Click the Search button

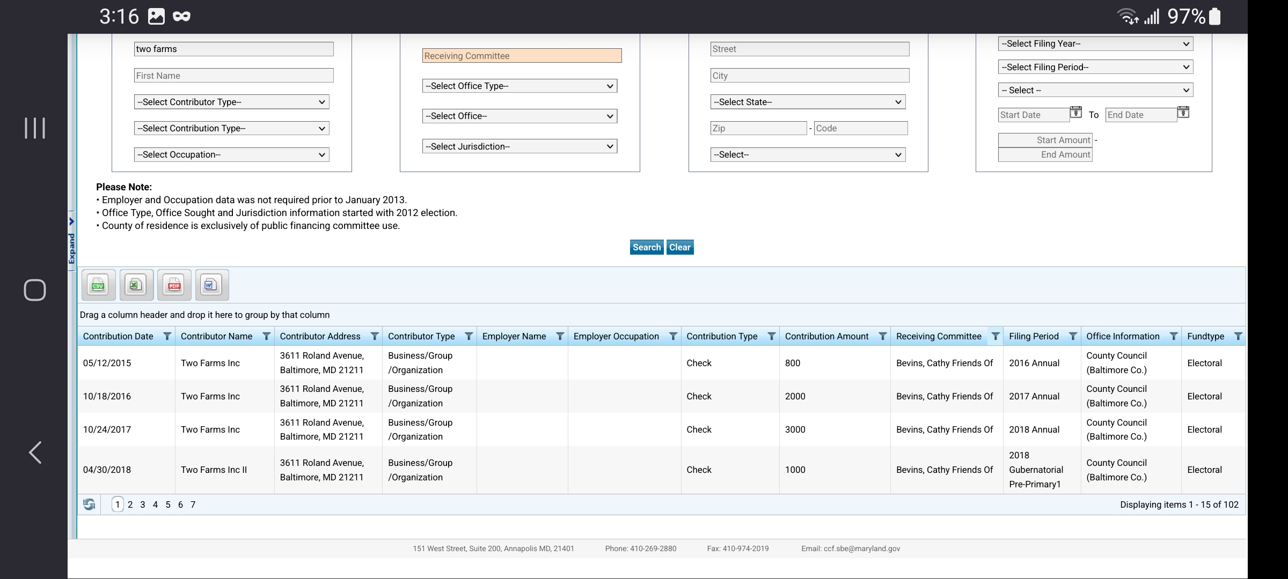(x=646, y=247)
